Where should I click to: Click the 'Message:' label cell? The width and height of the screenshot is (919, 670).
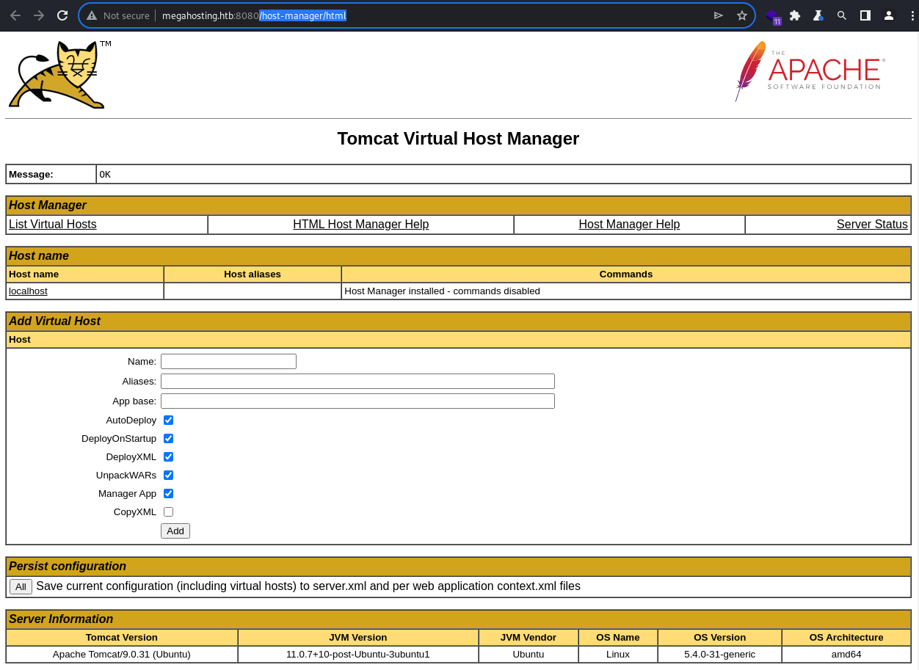[x=51, y=175]
